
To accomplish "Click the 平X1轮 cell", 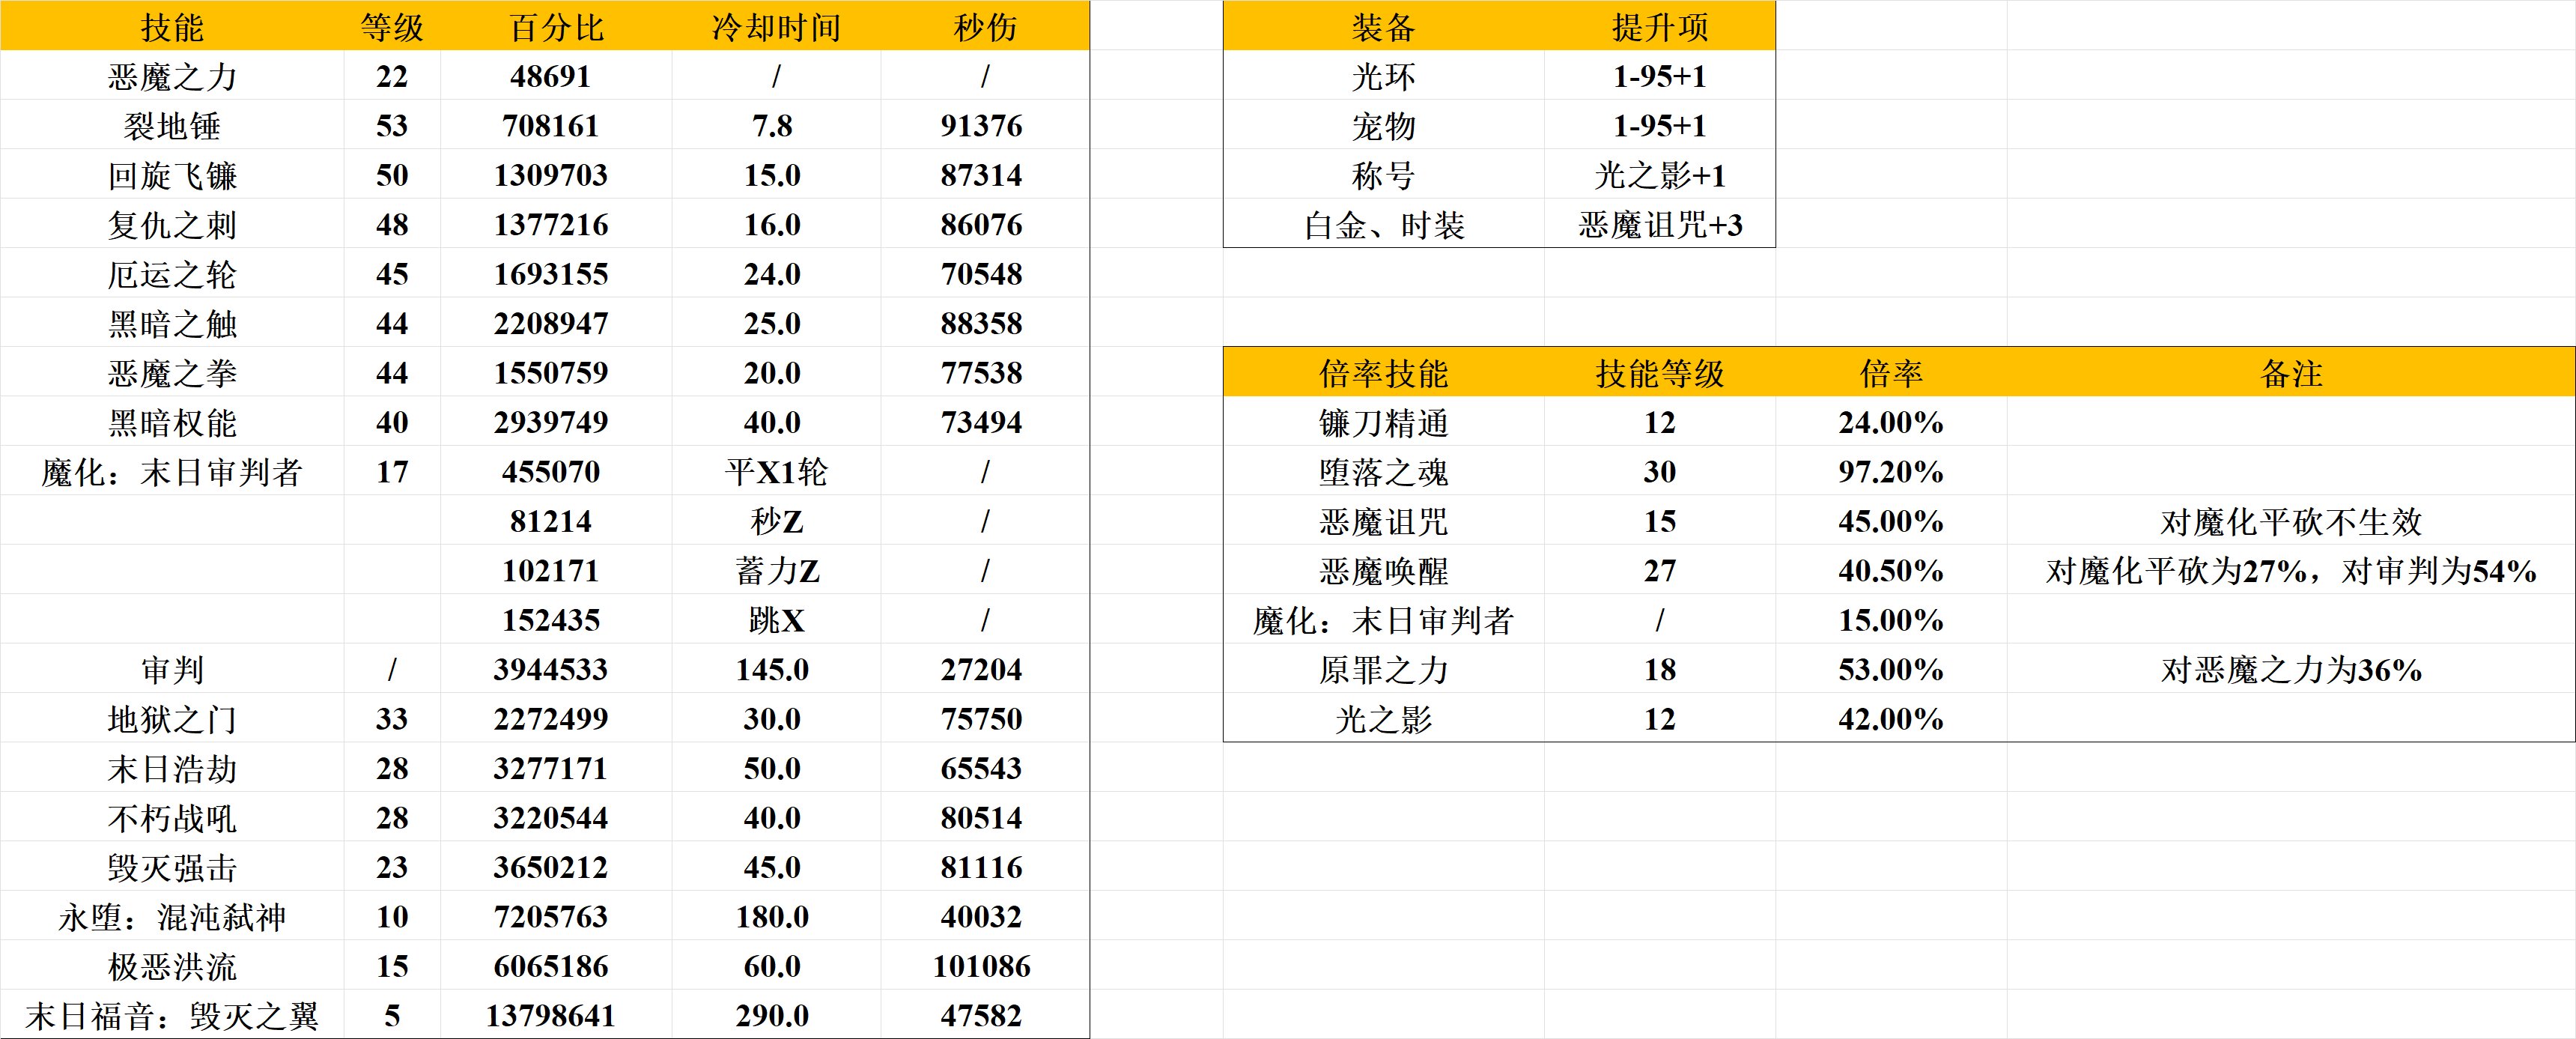I will point(776,472).
